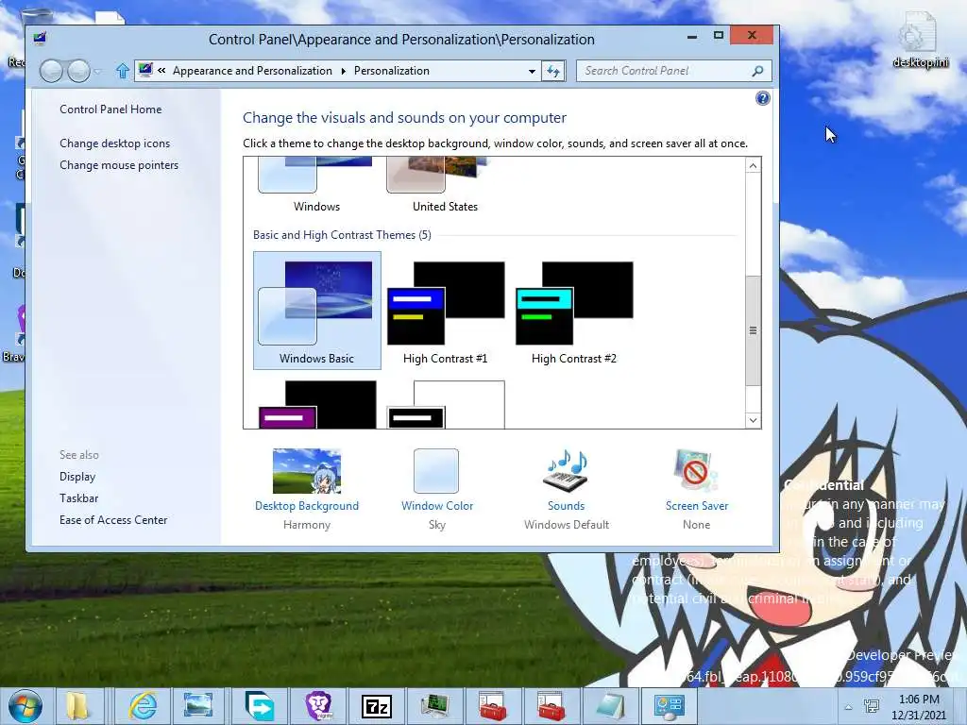Viewport: 967px width, 725px height.
Task: Open the Window Color setting
Action: click(437, 506)
